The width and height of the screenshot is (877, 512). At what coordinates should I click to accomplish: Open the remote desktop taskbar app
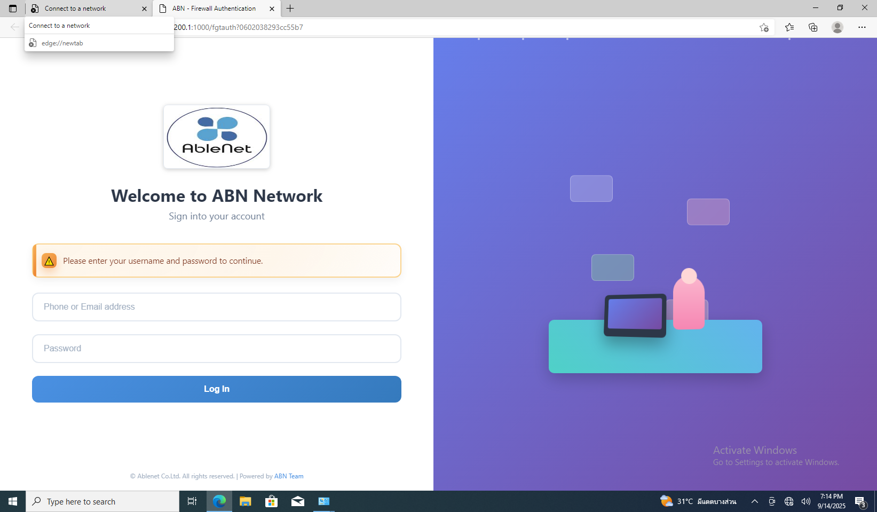click(x=324, y=501)
